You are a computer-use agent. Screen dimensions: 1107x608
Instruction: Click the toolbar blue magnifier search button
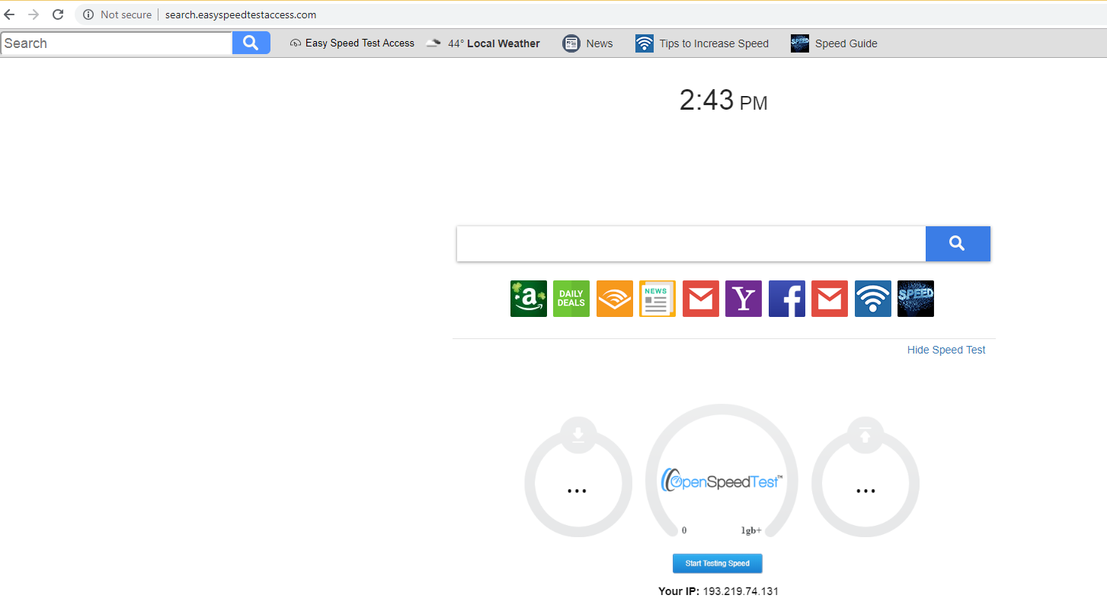point(251,43)
